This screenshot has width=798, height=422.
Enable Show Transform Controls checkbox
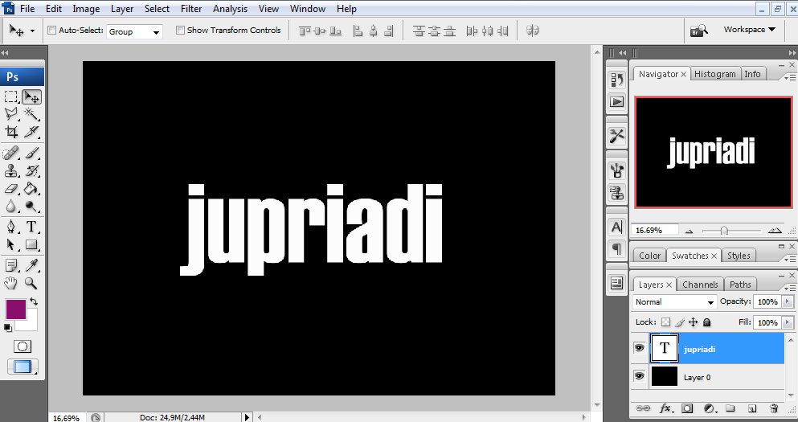tap(180, 30)
